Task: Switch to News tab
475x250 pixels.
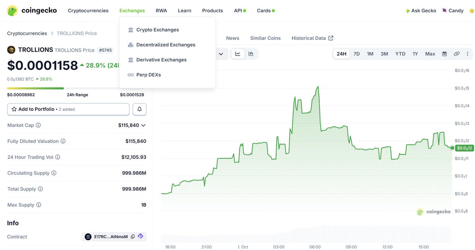Action: point(233,38)
